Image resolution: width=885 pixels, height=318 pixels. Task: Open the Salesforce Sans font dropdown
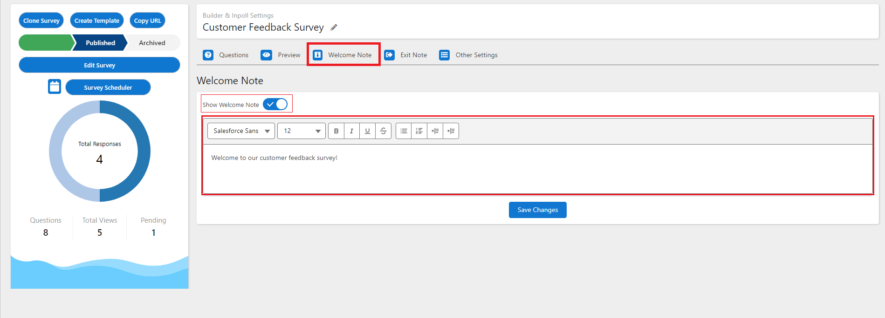tap(241, 131)
